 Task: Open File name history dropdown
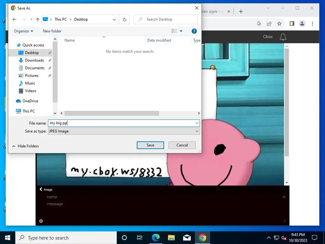(197, 123)
